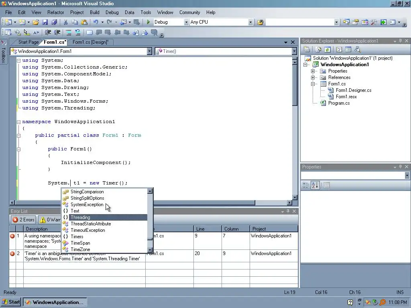
Task: Open the auto-hidden Toolbox side tab
Action: coord(3,52)
